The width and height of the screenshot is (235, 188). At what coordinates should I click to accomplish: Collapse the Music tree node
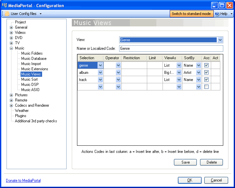click(x=11, y=48)
